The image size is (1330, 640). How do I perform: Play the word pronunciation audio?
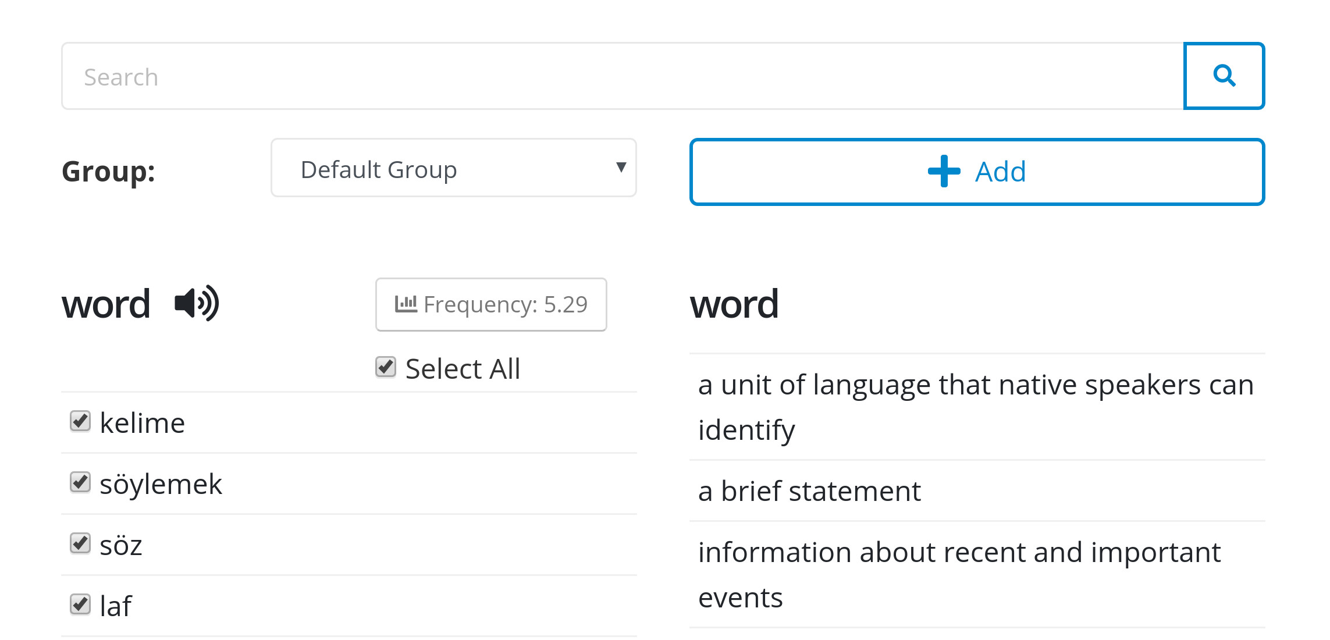(x=197, y=303)
